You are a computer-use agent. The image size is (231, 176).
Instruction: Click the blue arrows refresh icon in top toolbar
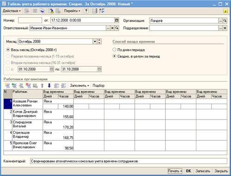[x=42, y=11]
